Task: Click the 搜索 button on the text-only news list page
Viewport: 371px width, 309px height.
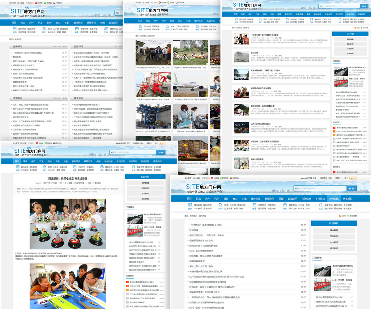Action: tap(351, 188)
